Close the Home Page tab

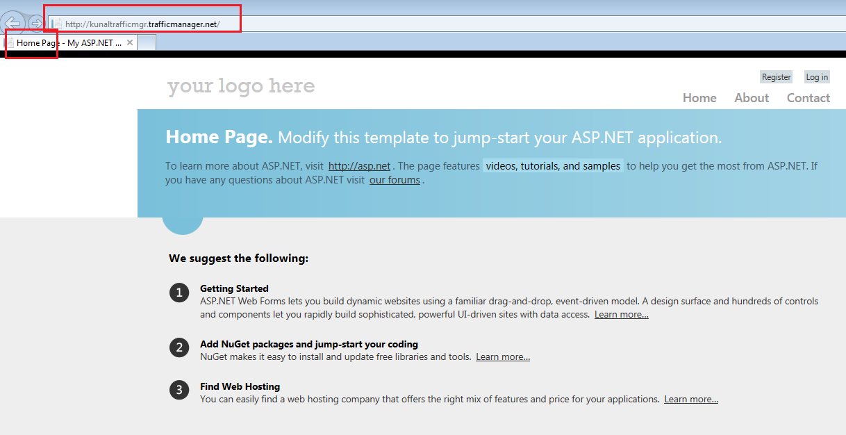click(129, 43)
